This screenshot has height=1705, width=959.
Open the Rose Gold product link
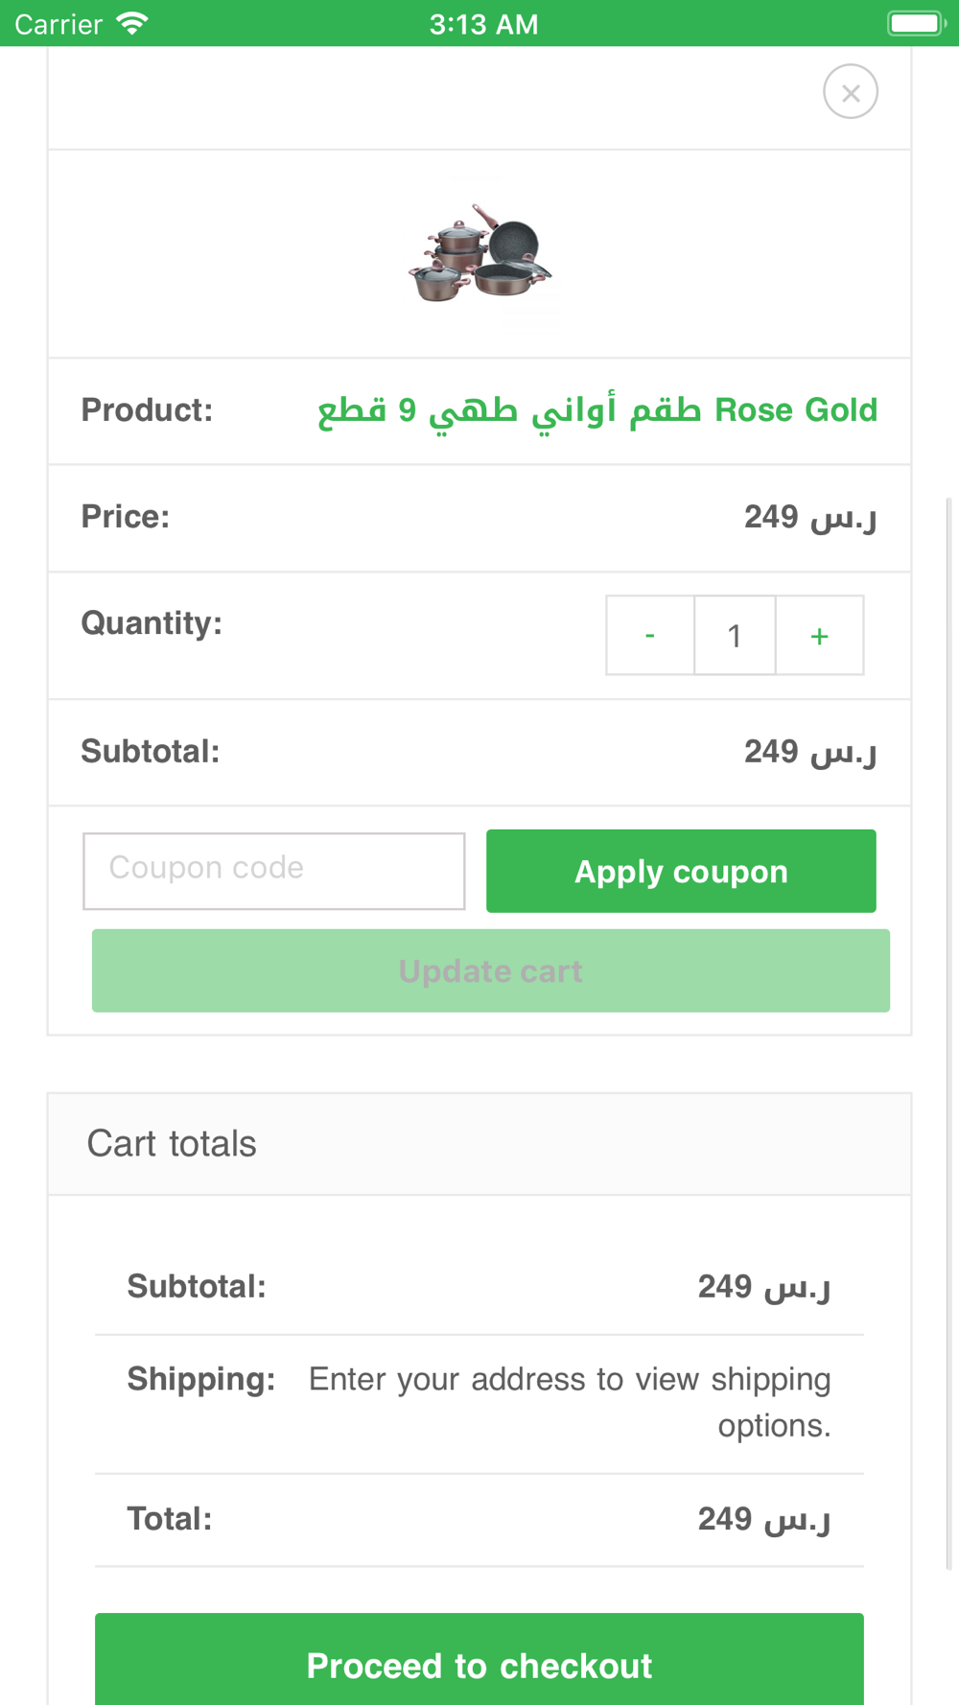coord(596,410)
